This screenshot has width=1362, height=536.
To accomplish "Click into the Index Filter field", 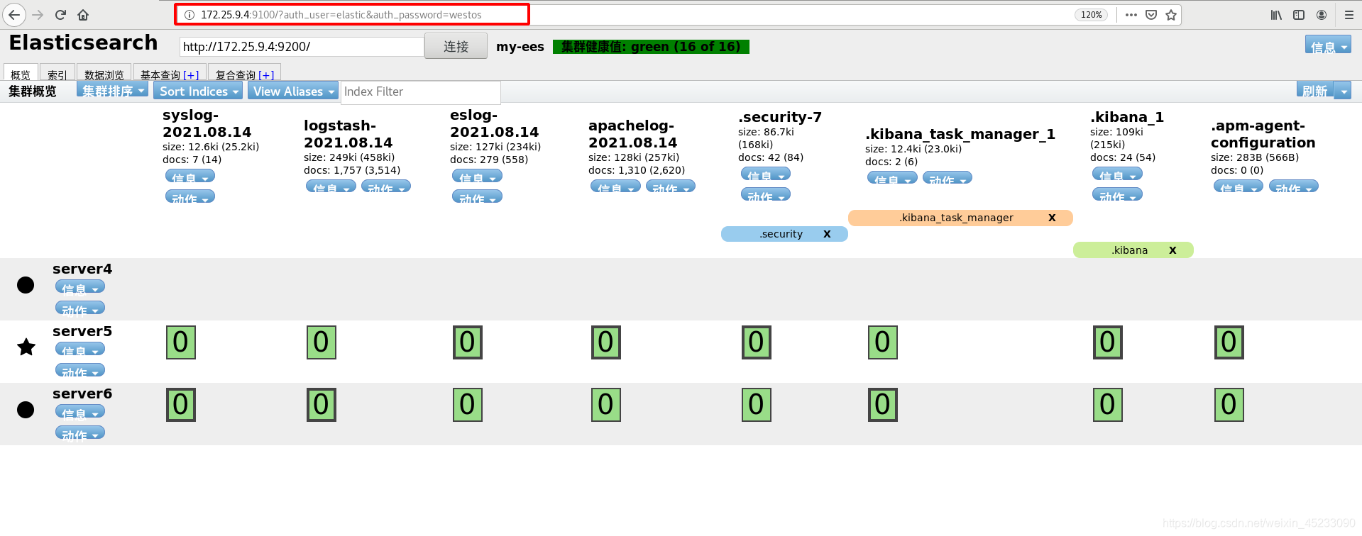I will tap(421, 92).
